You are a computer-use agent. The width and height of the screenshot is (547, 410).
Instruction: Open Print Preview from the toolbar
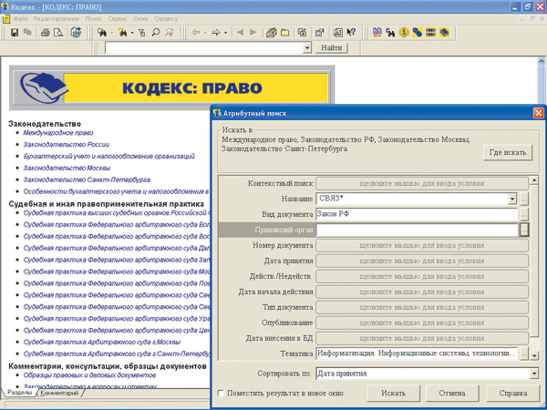58,33
